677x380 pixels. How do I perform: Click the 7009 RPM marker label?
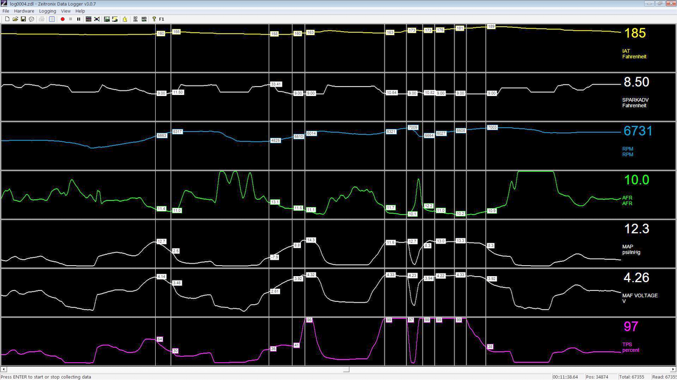413,127
